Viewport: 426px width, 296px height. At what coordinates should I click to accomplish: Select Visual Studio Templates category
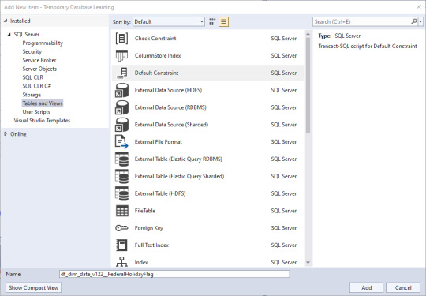point(42,121)
